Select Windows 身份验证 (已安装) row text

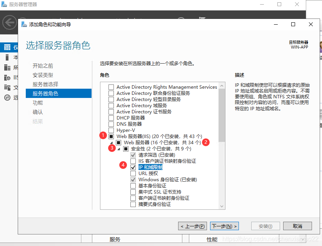[x=168, y=180]
